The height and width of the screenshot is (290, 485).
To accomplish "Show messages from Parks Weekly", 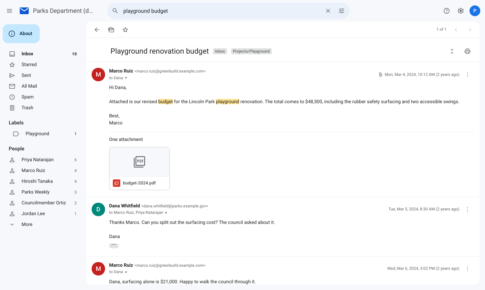I will pos(43,192).
